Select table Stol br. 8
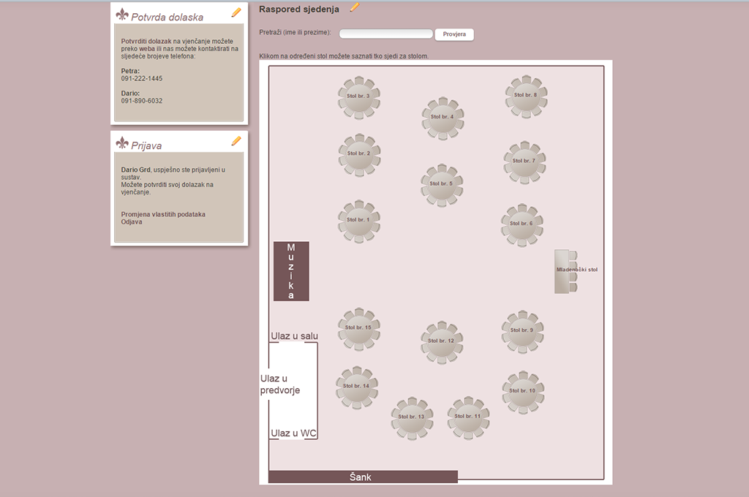Viewport: 749px width, 497px height. tap(525, 96)
